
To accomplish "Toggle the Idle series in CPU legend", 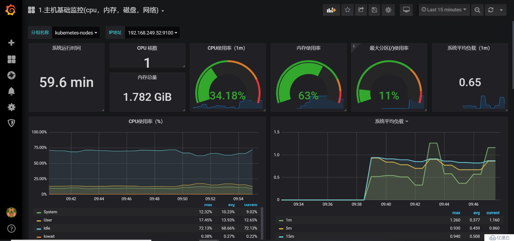I will coord(47,228).
